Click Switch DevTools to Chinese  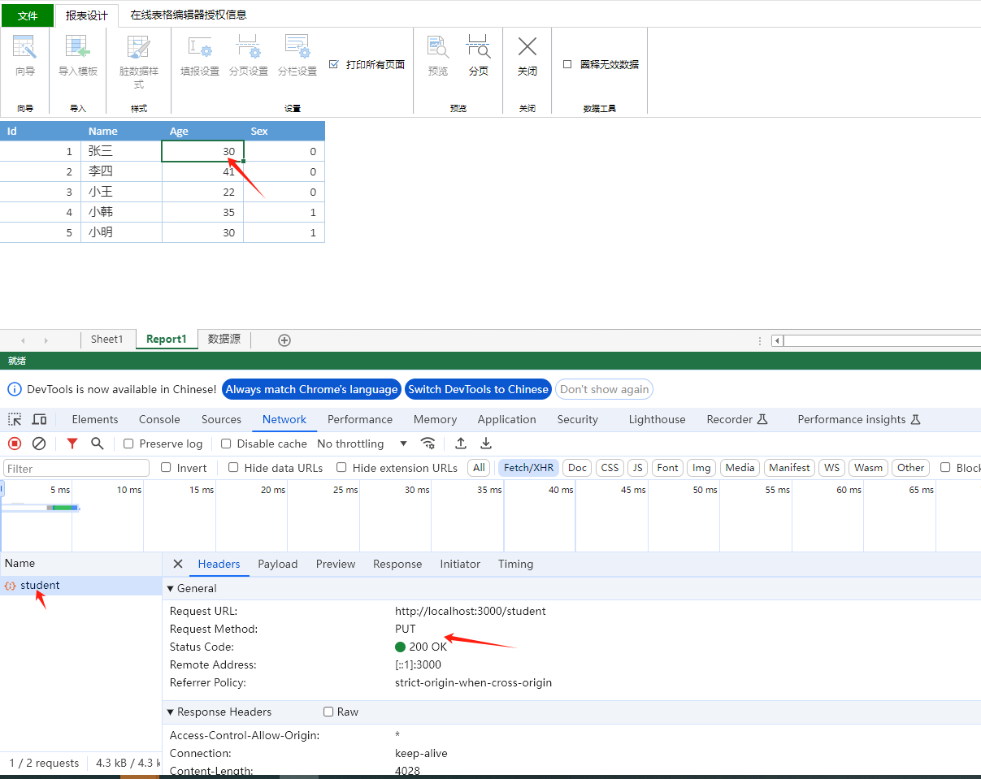click(x=479, y=389)
